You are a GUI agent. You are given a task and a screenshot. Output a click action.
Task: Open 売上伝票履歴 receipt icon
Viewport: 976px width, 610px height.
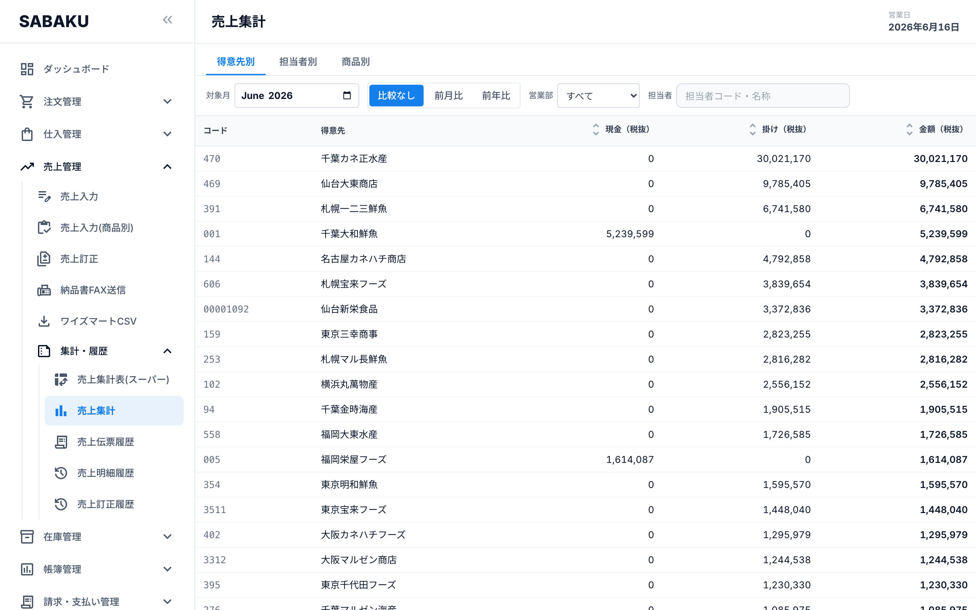[x=61, y=442]
